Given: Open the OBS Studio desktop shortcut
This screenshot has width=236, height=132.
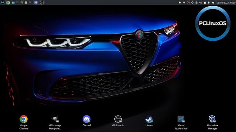Looking at the screenshot, I should (x=118, y=121).
